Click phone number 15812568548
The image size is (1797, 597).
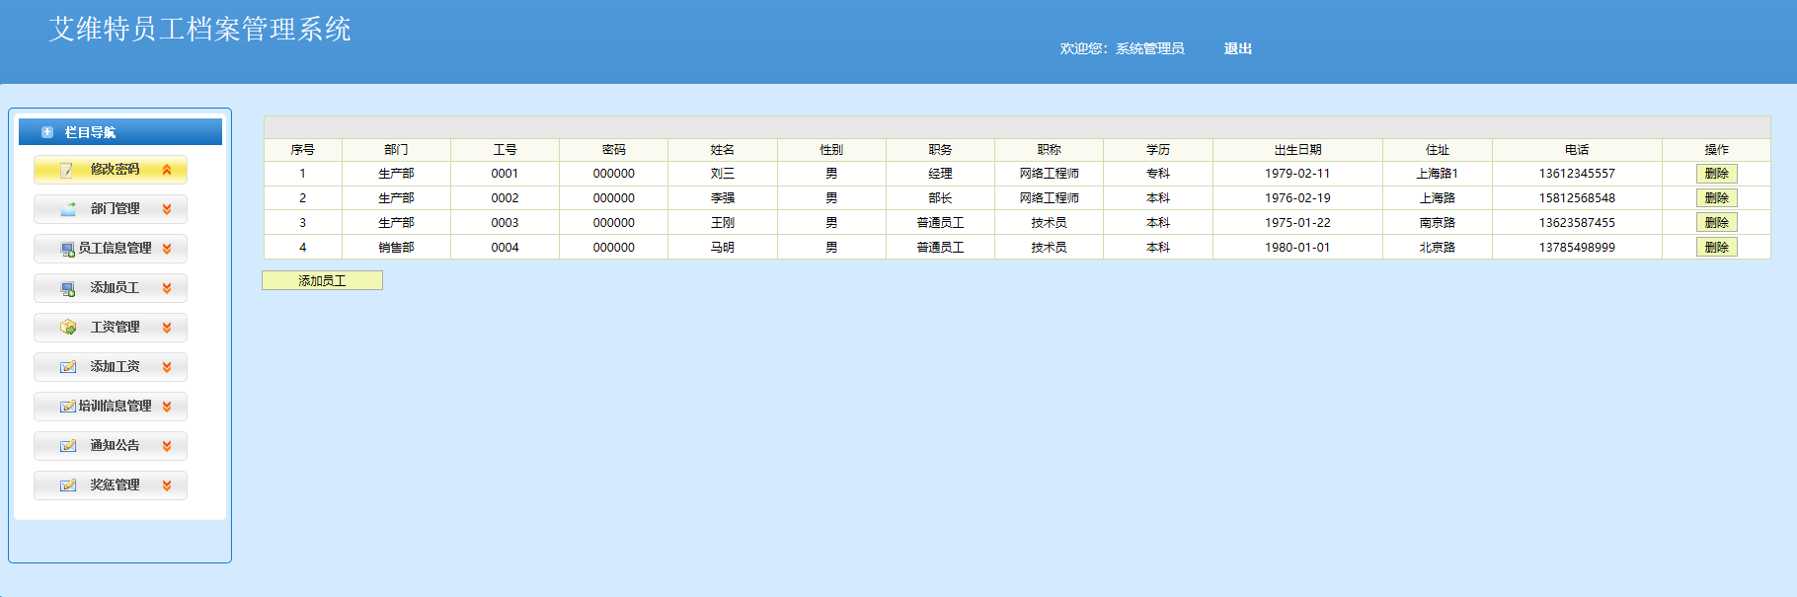1577,198
